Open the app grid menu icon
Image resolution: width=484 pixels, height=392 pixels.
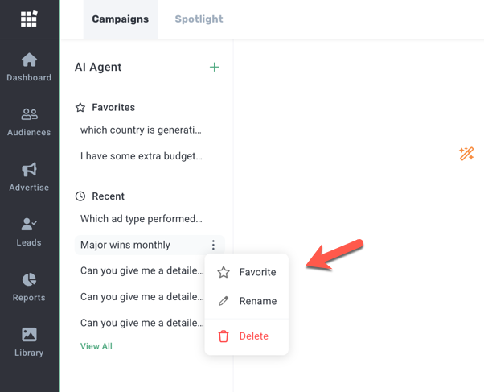click(29, 19)
